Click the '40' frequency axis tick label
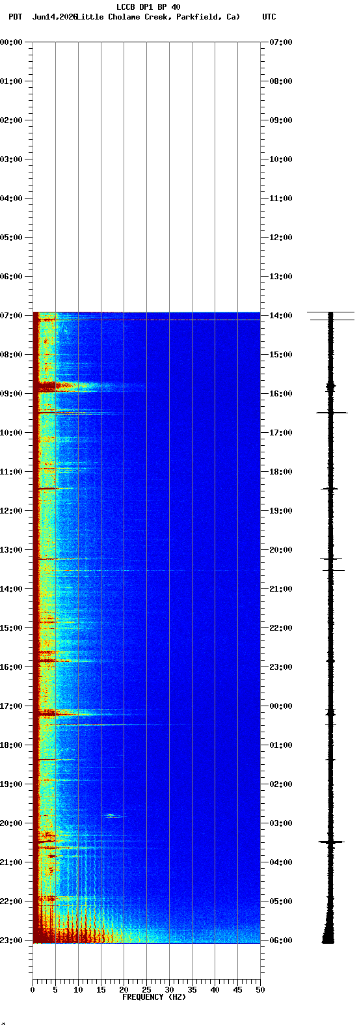Screen dimensions: 359x1031 [215, 990]
